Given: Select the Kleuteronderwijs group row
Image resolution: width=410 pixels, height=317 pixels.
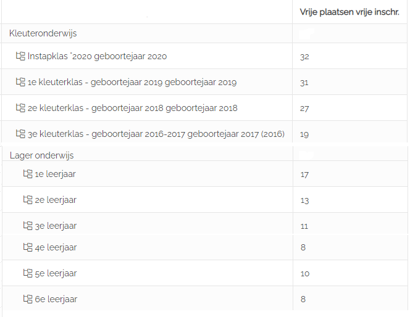Looking at the screenshot, I should tap(204, 33).
